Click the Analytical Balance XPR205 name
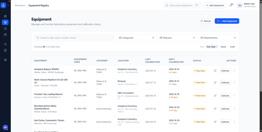The height and width of the screenshot is (132, 262). pos(46,69)
